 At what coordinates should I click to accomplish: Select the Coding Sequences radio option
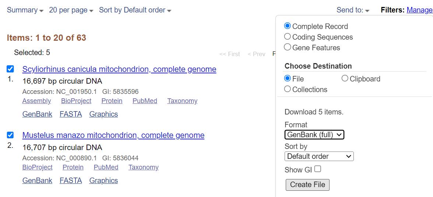click(288, 37)
